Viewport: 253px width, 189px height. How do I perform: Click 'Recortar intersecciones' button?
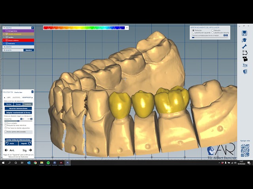[x=18, y=108]
